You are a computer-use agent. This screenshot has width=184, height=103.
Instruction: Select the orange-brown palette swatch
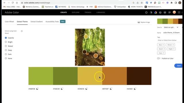[x=114, y=76]
